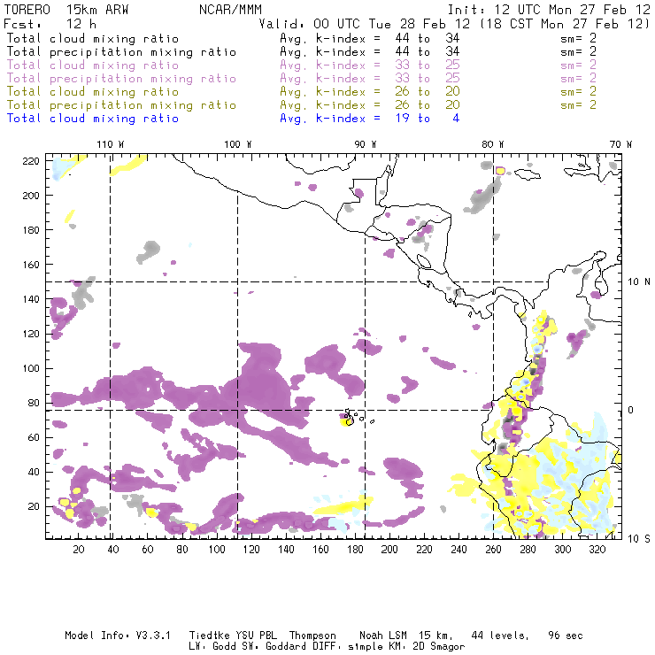Click the "KM: 2D Smagor" text
This screenshot has width=655, height=655.
pyautogui.click(x=429, y=647)
